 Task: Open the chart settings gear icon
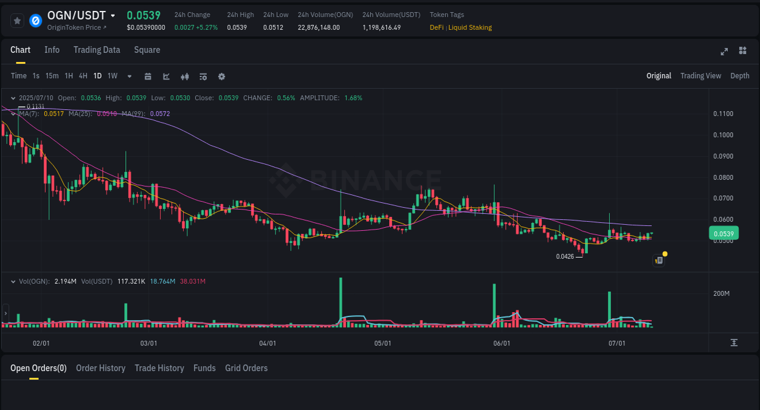point(221,76)
